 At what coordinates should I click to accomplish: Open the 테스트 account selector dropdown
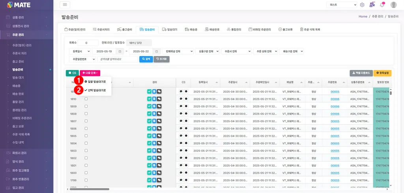342,5
